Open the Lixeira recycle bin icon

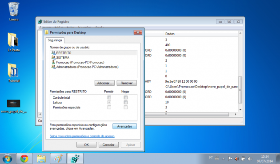14,11
